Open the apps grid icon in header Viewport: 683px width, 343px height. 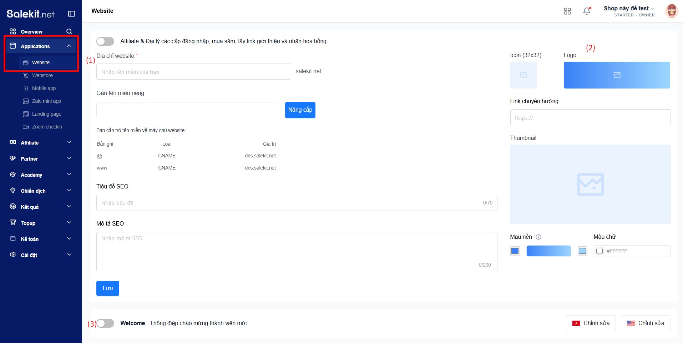point(567,11)
